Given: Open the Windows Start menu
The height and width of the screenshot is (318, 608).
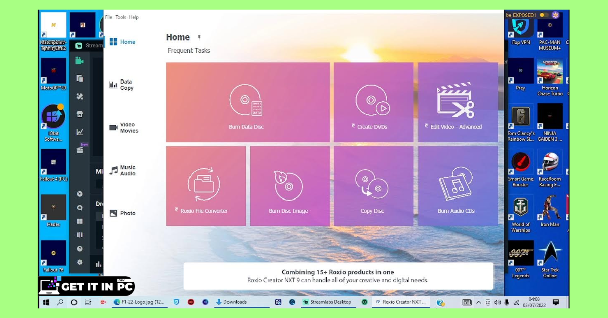Looking at the screenshot, I should 46,302.
